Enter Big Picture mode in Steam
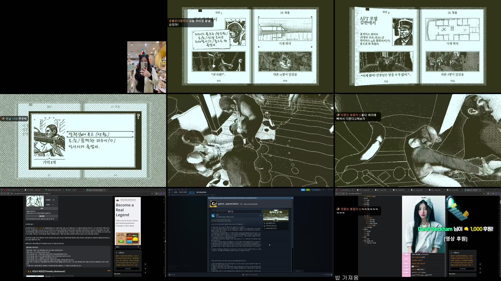This screenshot has width=501, height=281. click(323, 190)
